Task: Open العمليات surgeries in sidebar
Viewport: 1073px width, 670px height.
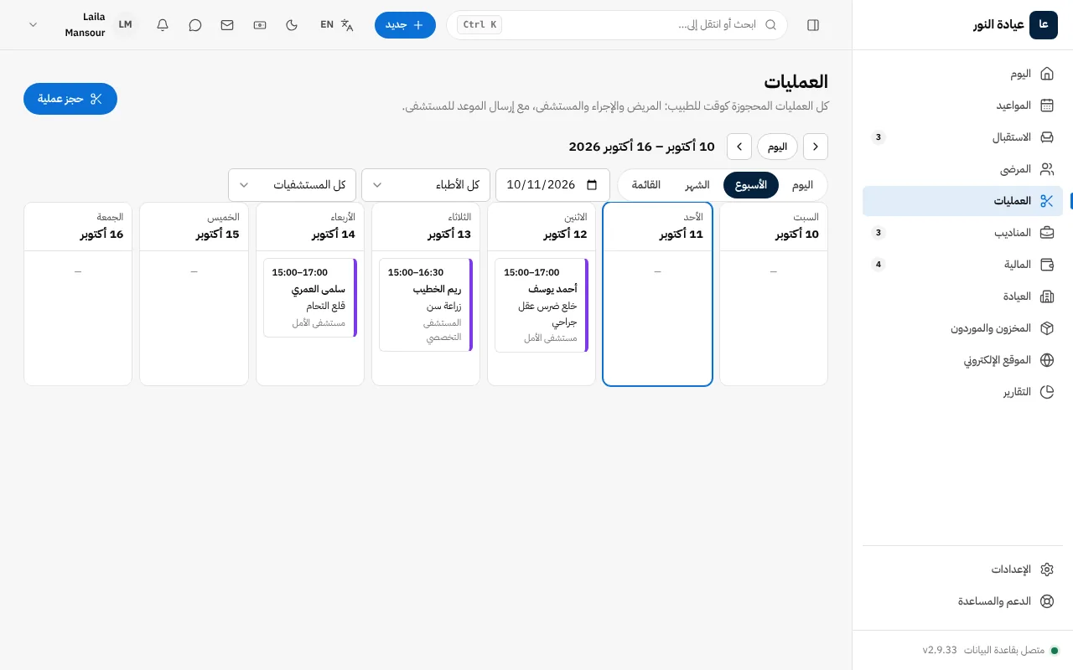Action: [962, 201]
